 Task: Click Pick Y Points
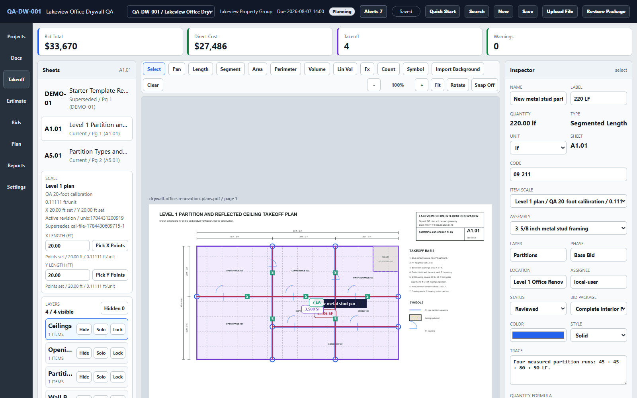pyautogui.click(x=110, y=275)
